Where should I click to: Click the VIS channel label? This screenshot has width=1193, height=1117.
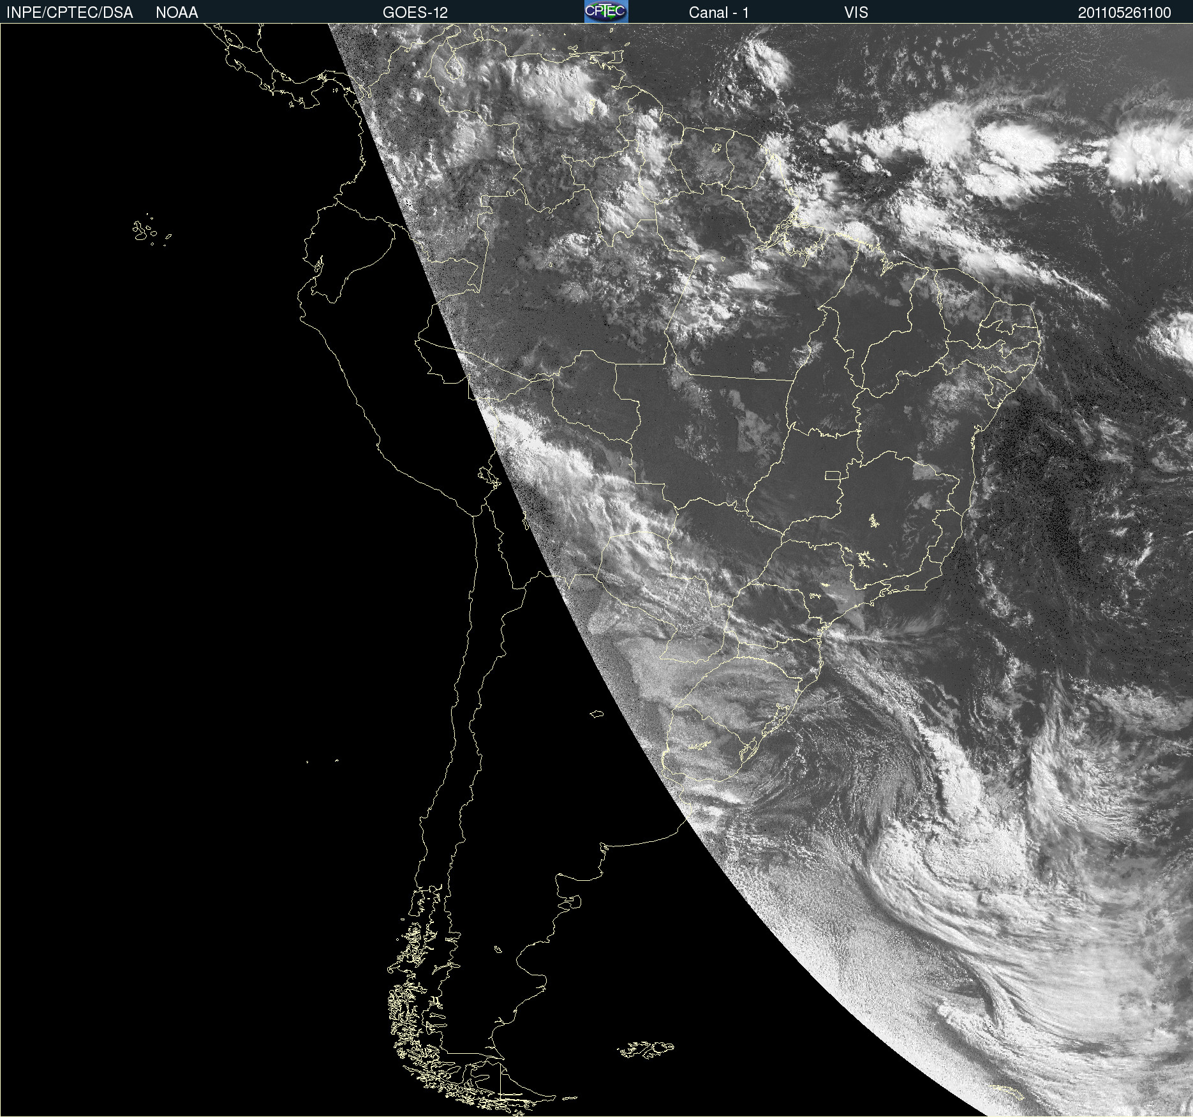click(x=856, y=13)
